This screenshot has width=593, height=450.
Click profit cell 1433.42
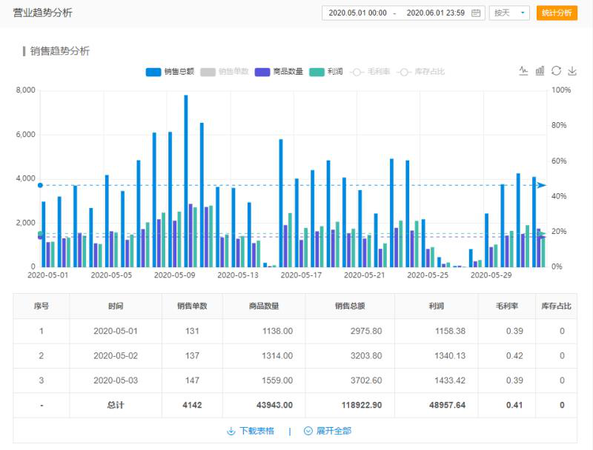pos(450,380)
